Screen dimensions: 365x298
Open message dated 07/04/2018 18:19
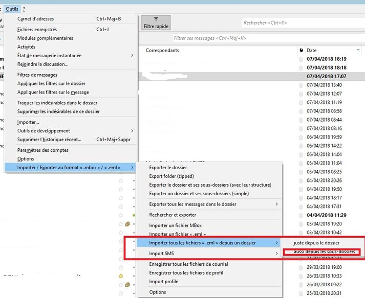pyautogui.click(x=327, y=59)
